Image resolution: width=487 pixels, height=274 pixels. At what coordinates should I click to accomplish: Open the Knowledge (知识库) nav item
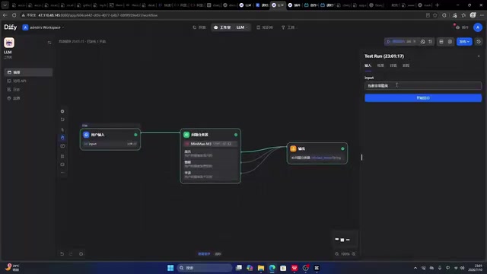[265, 27]
